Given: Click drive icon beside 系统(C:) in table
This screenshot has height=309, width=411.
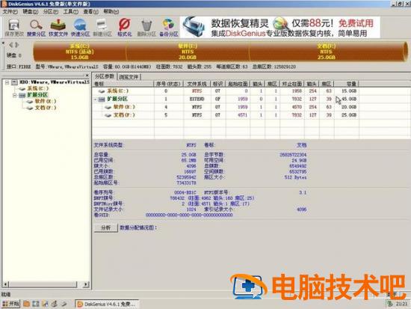Looking at the screenshot, I should [x=102, y=91].
